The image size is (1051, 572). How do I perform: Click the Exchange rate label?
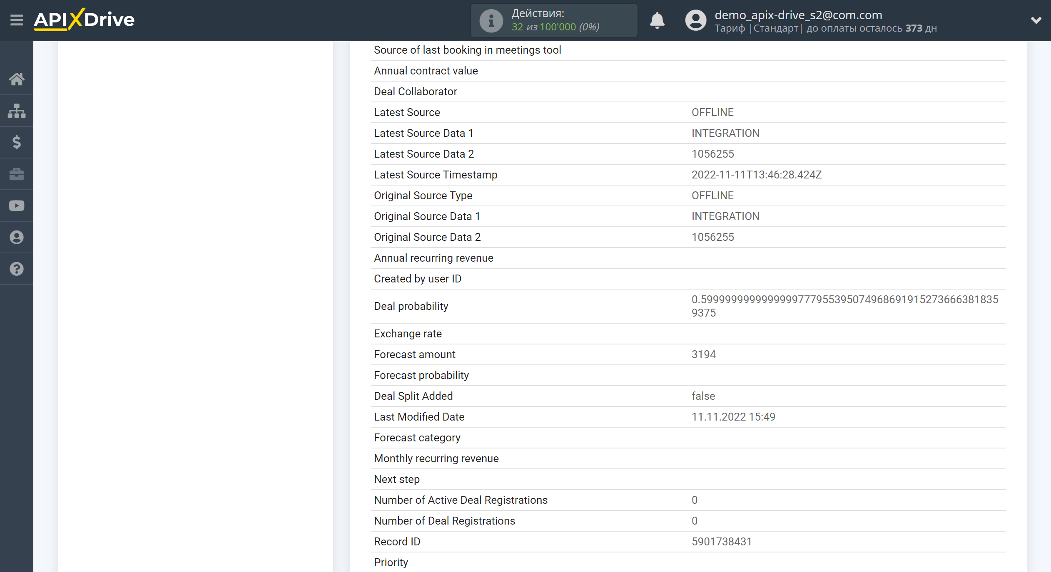coord(408,334)
